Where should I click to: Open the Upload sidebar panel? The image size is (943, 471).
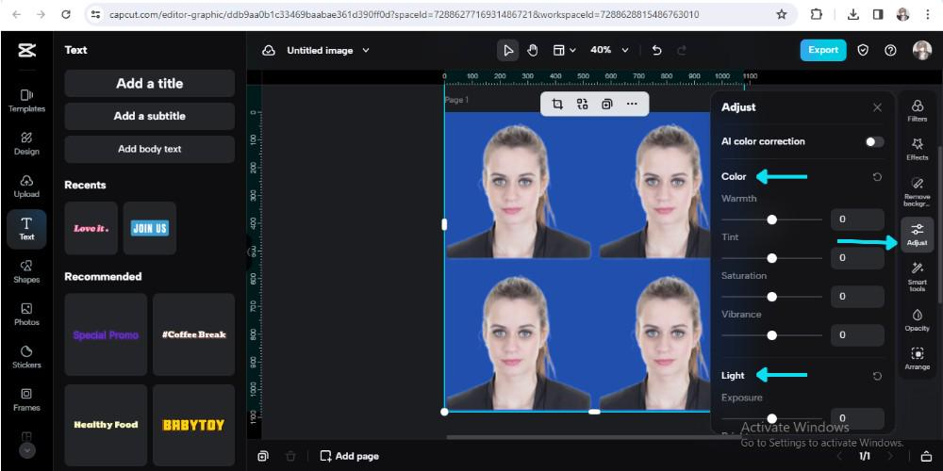pos(26,187)
